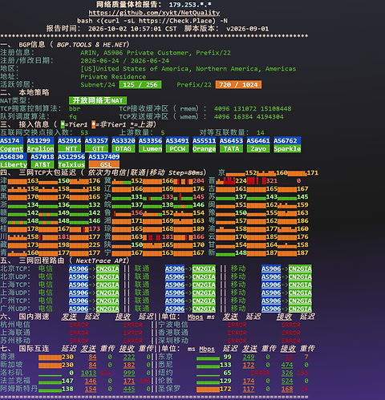Click the 法兰克福 latency value 147

[67, 381]
